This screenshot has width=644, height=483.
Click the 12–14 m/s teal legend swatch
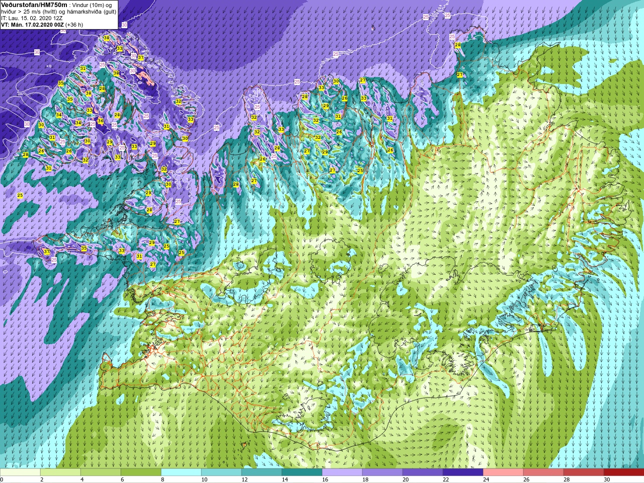262,472
